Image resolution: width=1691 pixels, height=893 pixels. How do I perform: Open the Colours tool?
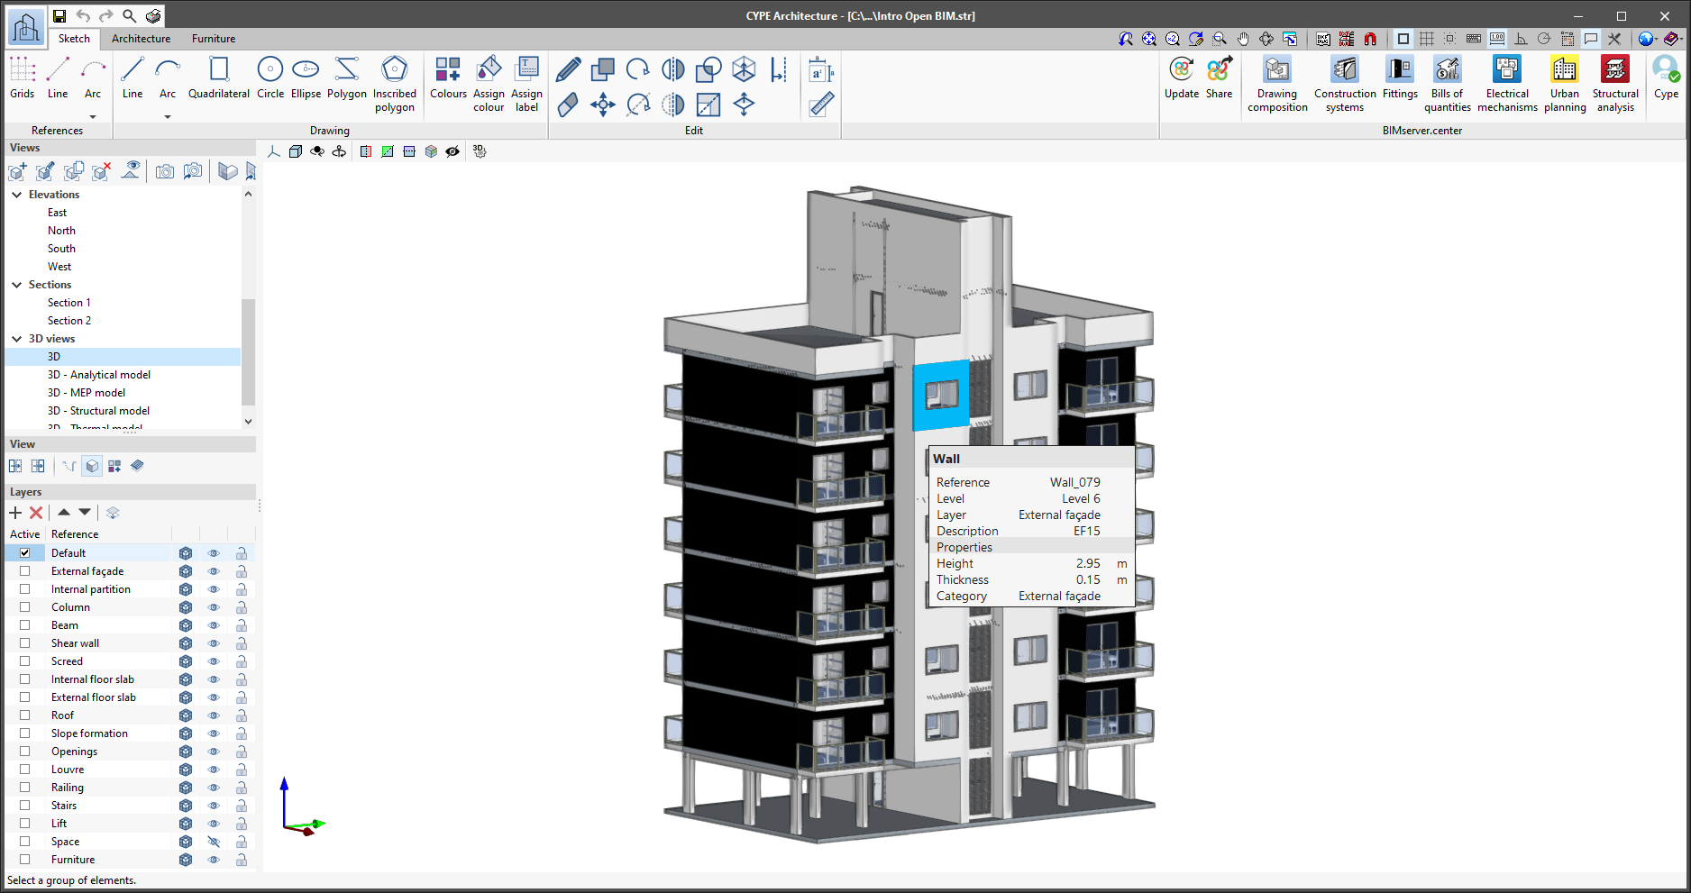click(x=448, y=77)
